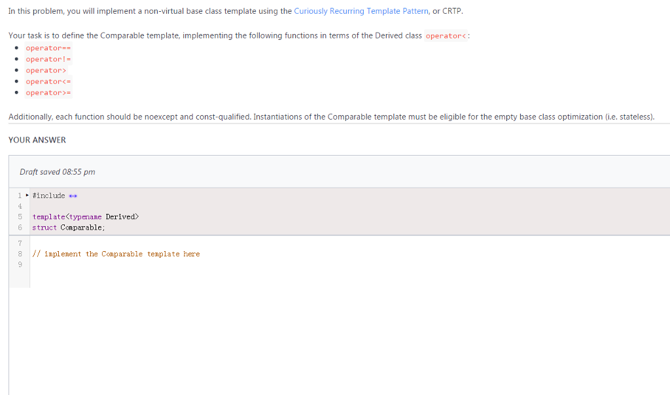The image size is (670, 395).
Task: Click the operator> code snippet
Action: tap(46, 70)
